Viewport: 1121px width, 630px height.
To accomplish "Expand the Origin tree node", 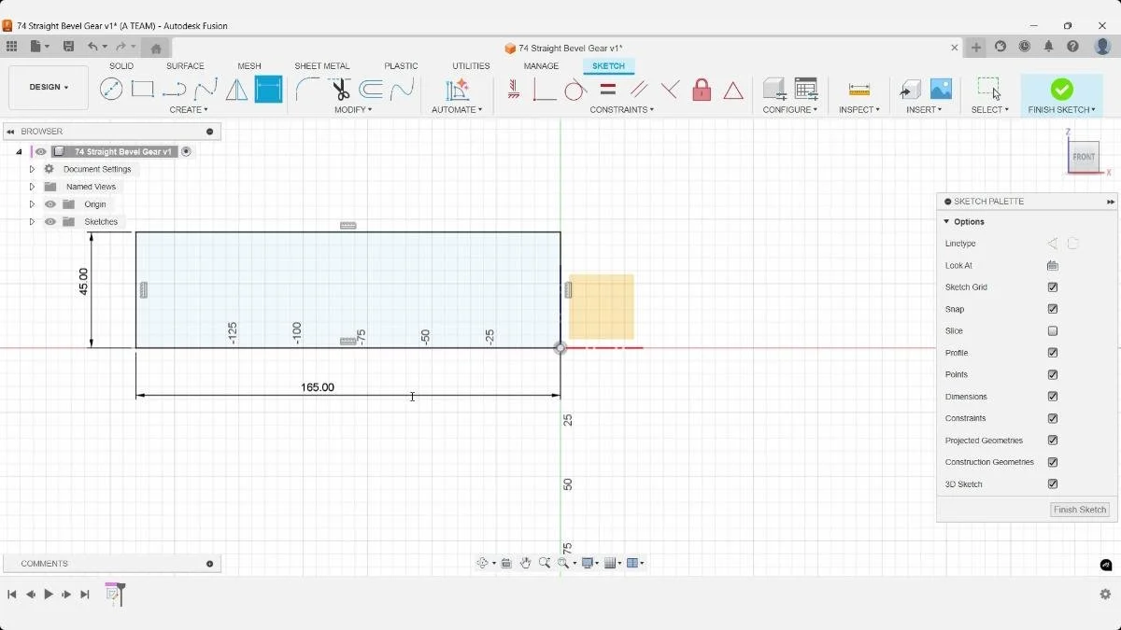I will (x=32, y=204).
